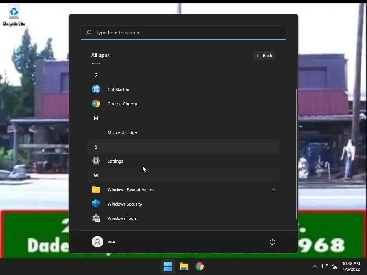The height and width of the screenshot is (275, 367).
Task: Open the VM6 user account menu
Action: (x=104, y=242)
